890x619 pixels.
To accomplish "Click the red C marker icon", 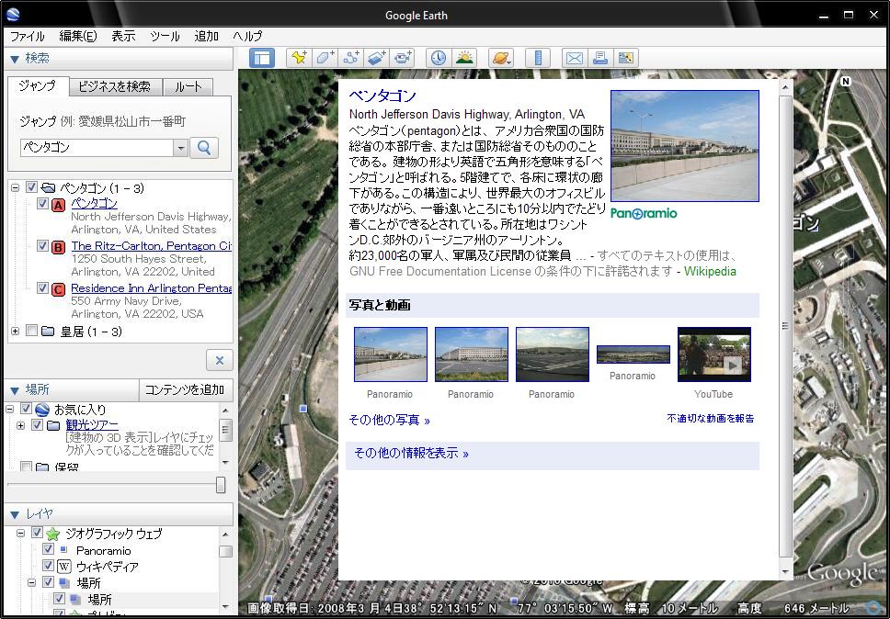I will point(58,289).
